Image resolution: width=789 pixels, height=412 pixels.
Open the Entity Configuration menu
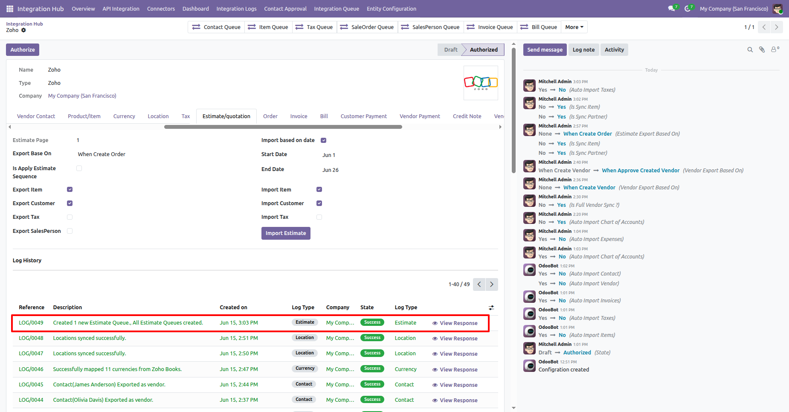pos(392,9)
